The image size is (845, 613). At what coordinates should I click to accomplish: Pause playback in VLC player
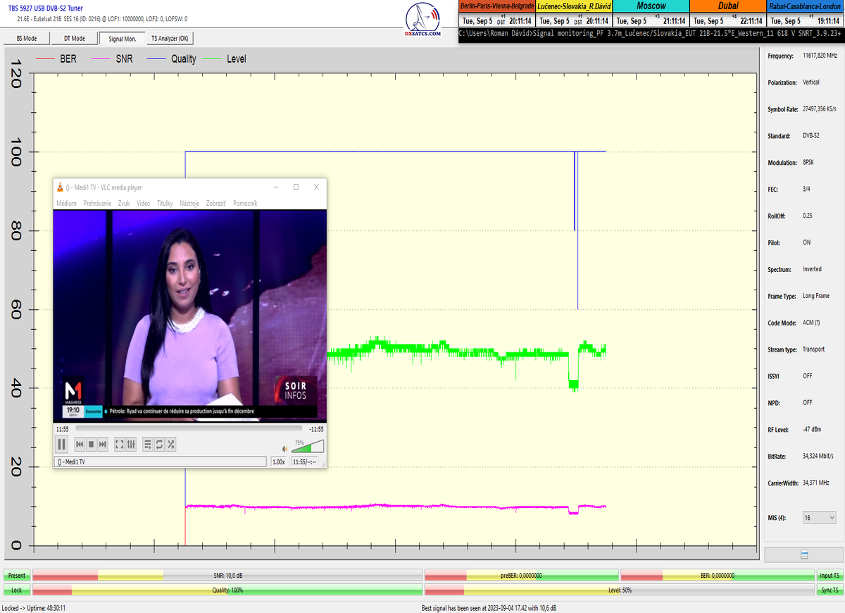61,444
